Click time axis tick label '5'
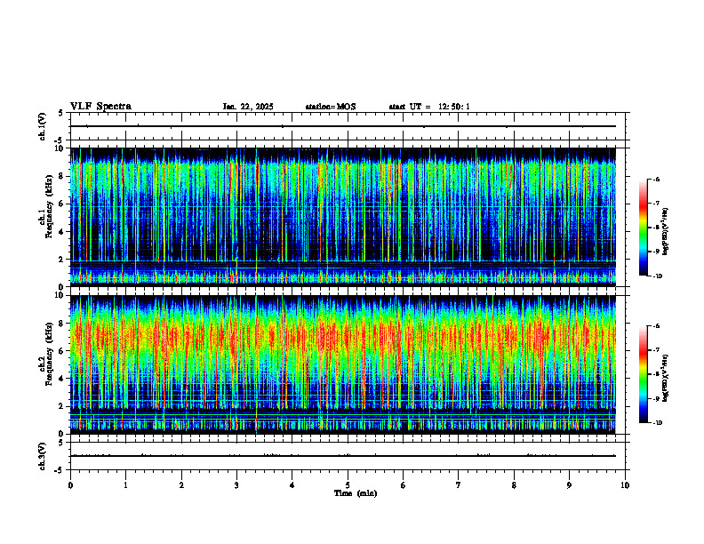The image size is (704, 544). (x=348, y=485)
